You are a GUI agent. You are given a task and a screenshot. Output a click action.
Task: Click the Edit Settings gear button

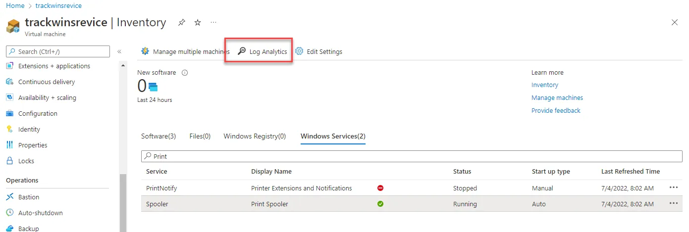(319, 51)
